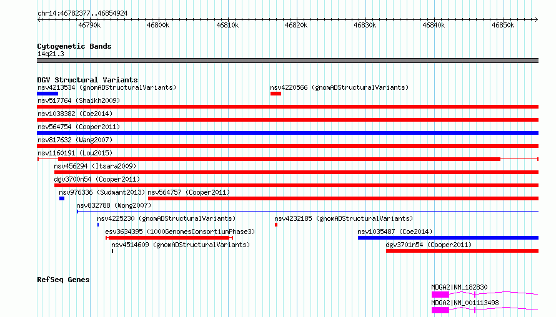
Task: Open the nsv1038382 (Coe2014) label
Action: coord(75,114)
